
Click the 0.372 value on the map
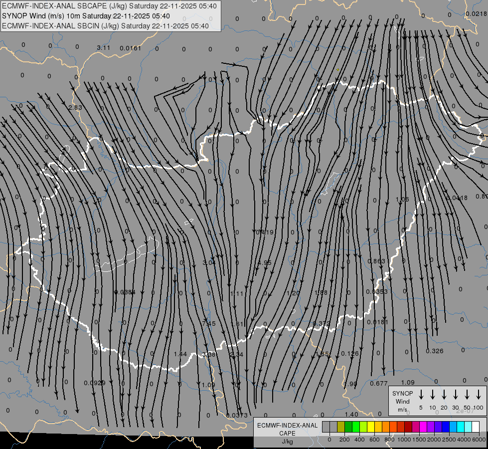pos(322,323)
